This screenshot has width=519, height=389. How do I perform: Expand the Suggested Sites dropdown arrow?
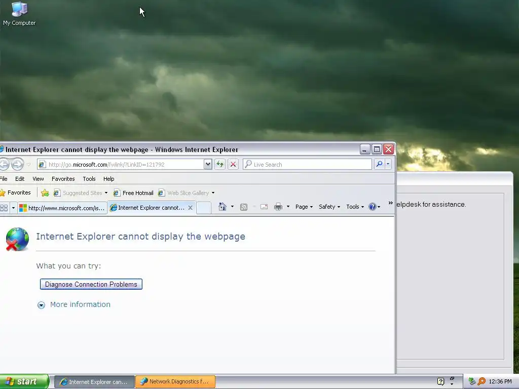(x=106, y=193)
